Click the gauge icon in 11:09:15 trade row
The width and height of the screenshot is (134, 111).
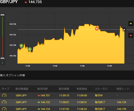click(4, 95)
